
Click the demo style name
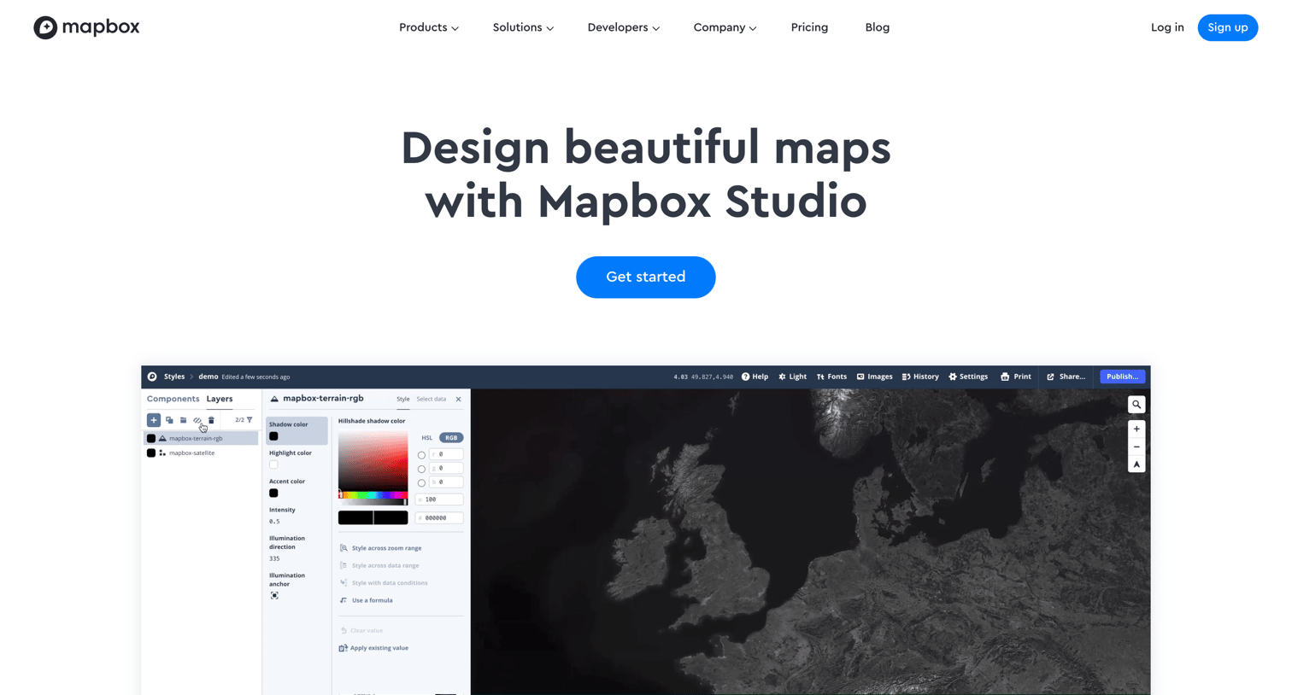coord(208,377)
